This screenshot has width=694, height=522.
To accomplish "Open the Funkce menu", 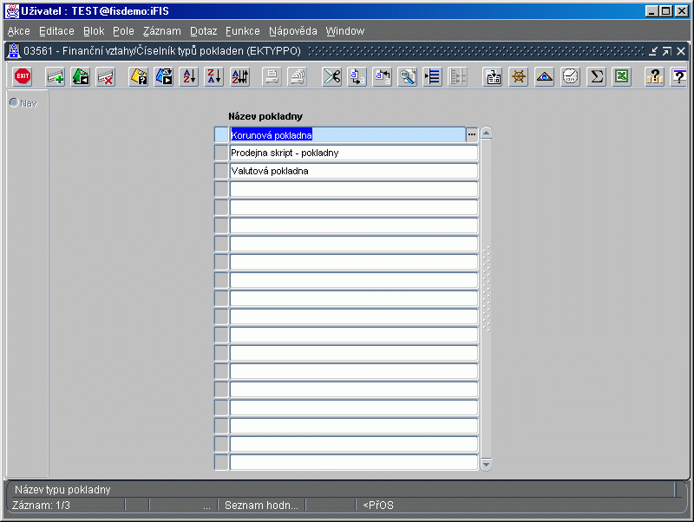I will tap(243, 31).
